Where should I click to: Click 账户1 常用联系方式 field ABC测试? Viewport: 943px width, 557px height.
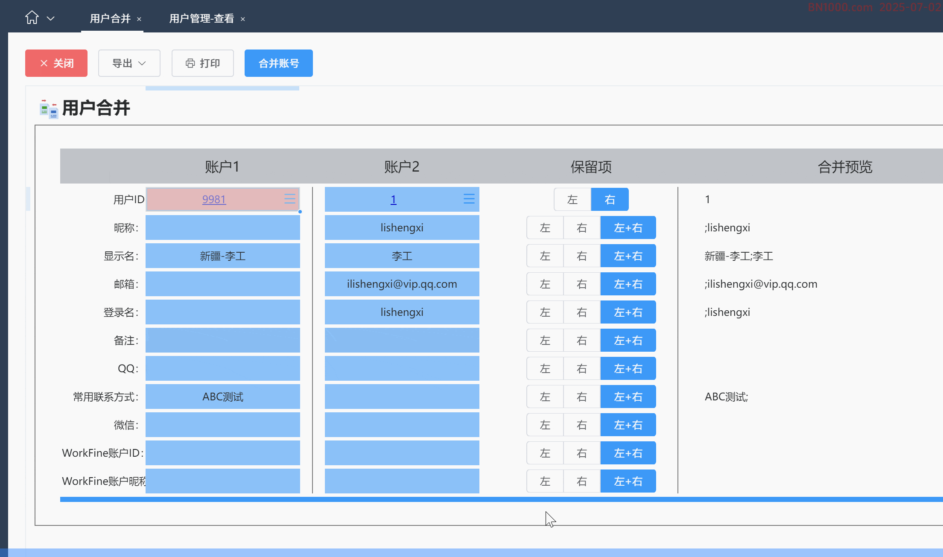223,397
